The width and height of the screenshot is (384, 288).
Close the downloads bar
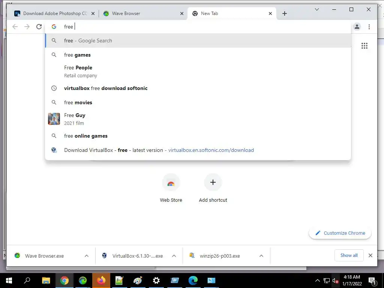[370, 255]
